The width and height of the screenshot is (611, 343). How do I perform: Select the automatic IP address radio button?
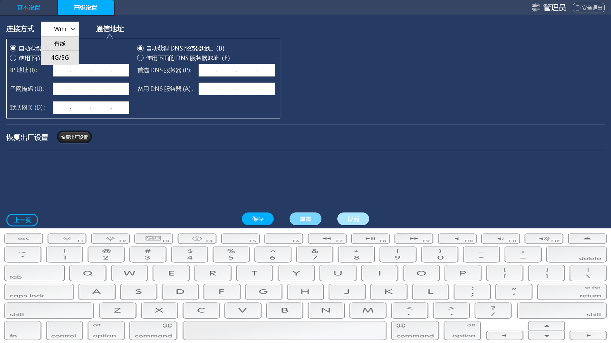13,48
